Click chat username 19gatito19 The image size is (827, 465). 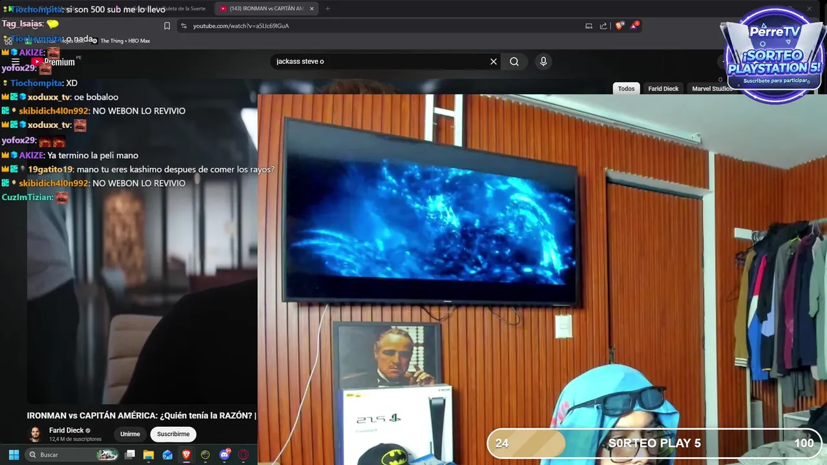tap(50, 169)
